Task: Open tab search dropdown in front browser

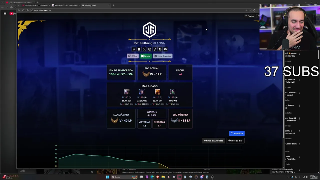Action: tap(19, 5)
